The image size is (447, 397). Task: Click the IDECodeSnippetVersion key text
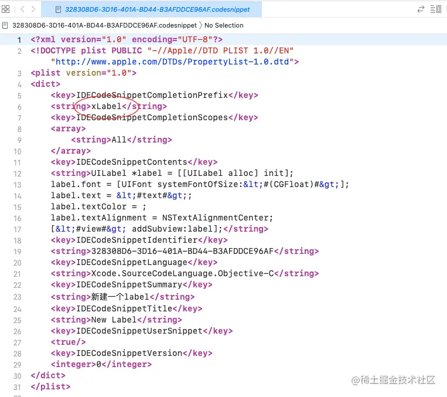click(129, 353)
